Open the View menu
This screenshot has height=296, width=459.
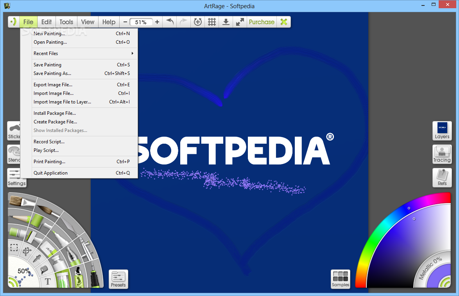(88, 22)
